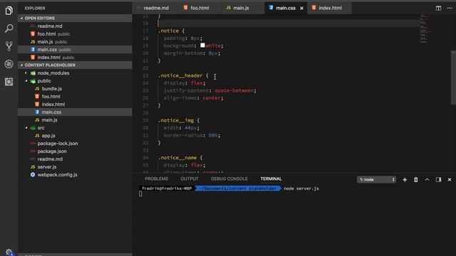Click the 'space-between' value in the code
The width and height of the screenshot is (456, 256).
click(234, 90)
